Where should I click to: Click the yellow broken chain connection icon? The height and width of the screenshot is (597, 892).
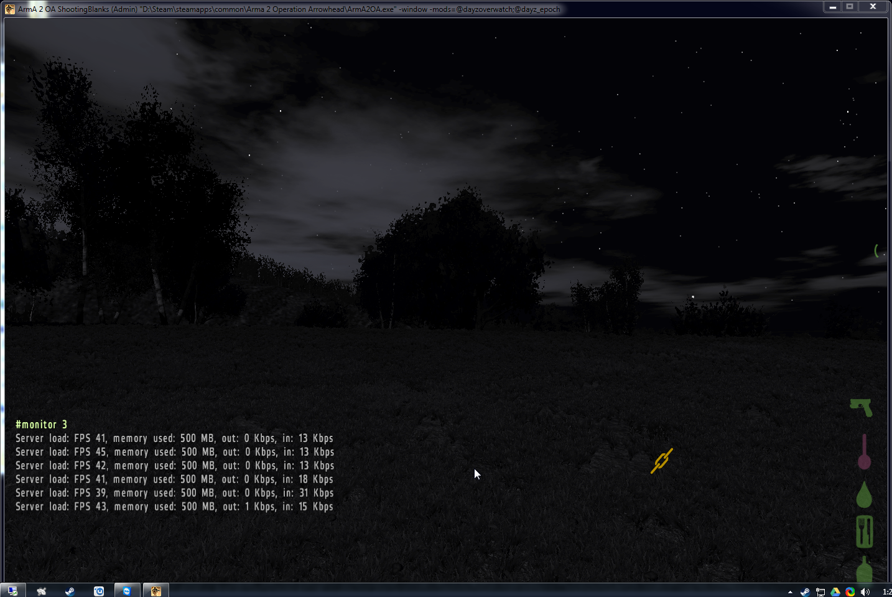coord(662,461)
